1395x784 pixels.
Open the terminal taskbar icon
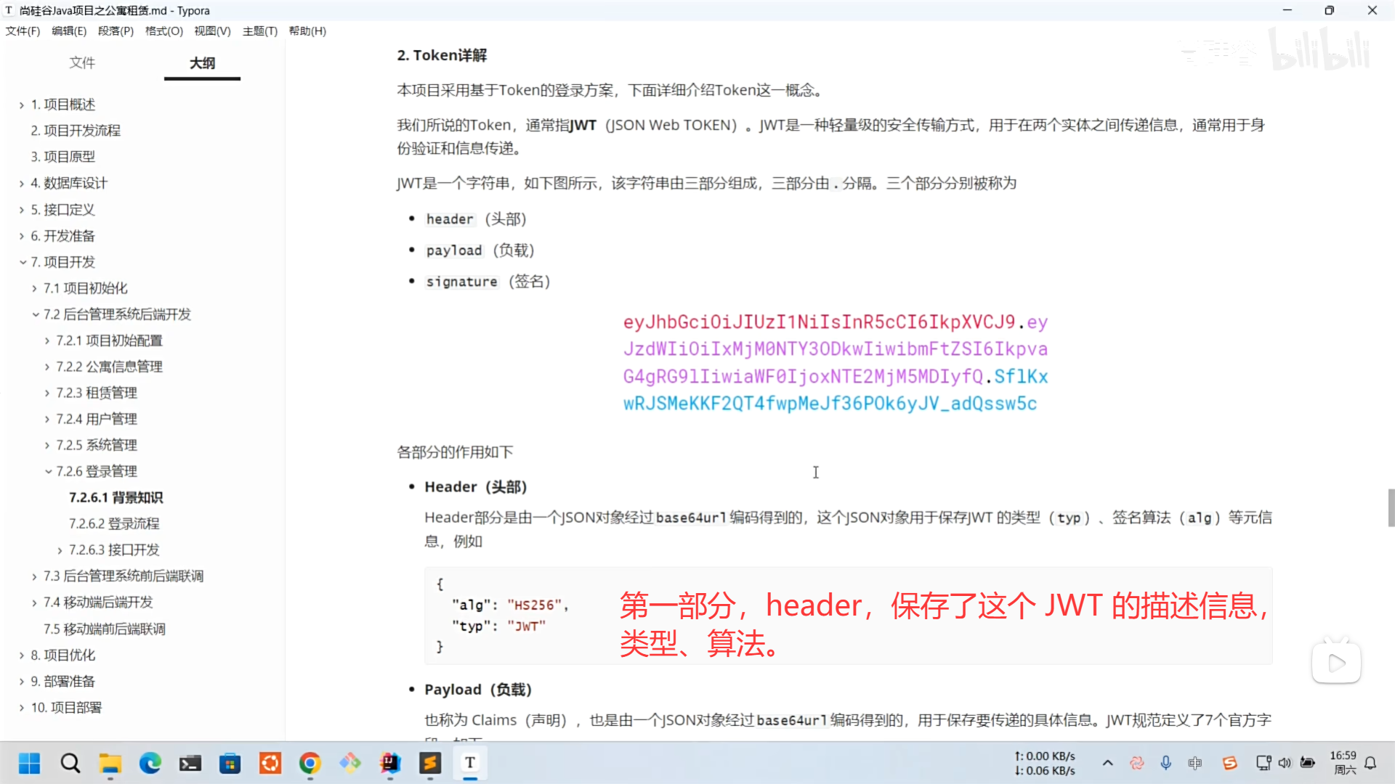pyautogui.click(x=190, y=763)
